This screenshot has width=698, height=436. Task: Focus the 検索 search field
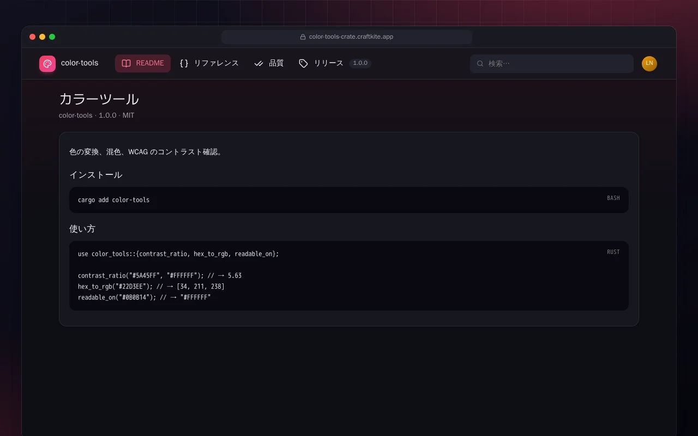[552, 64]
